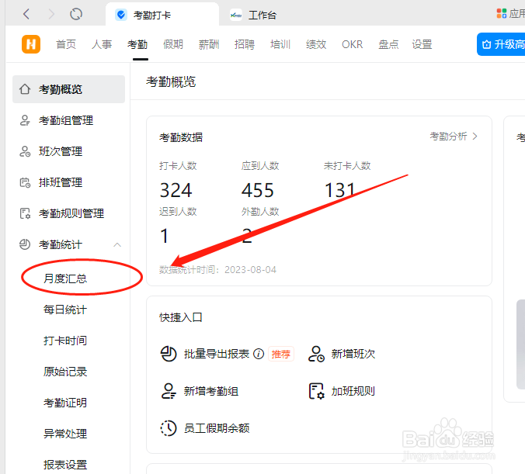The image size is (525, 474).
Task: Switch to the 考勤打卡 browser tab
Action: 162,15
